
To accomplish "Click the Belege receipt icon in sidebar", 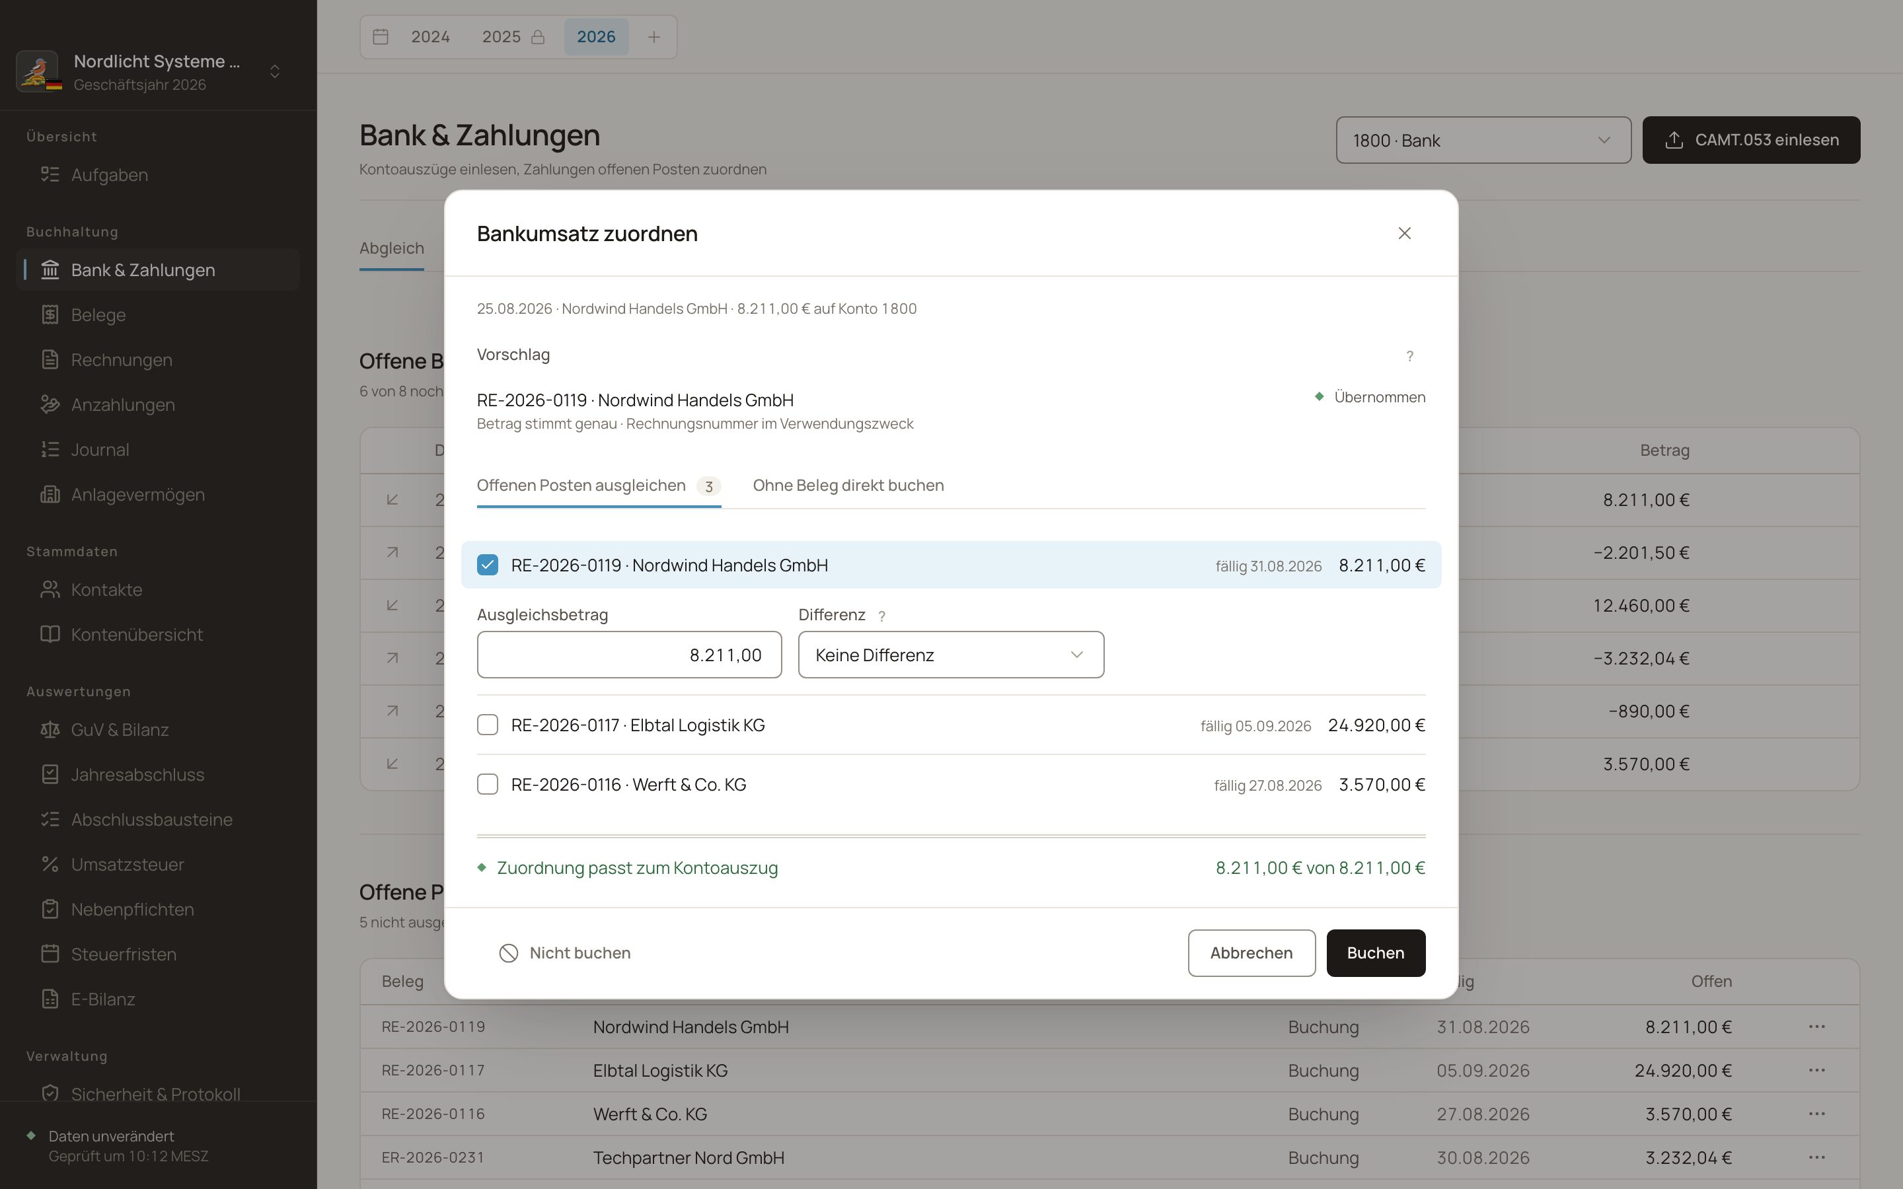I will pos(50,314).
